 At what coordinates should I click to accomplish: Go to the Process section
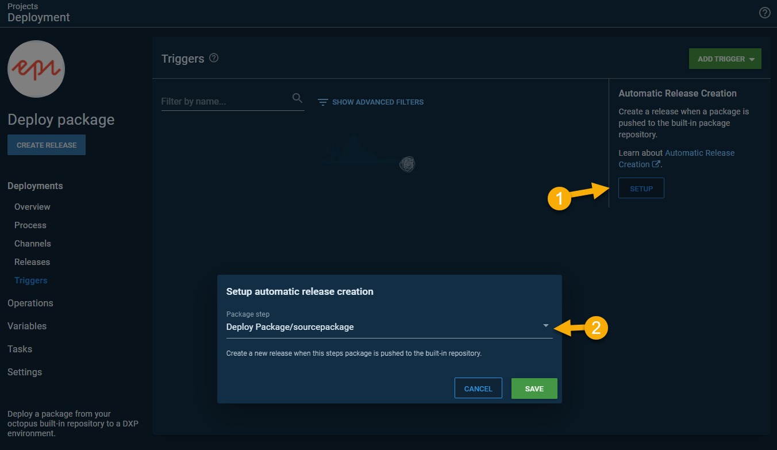tap(30, 225)
